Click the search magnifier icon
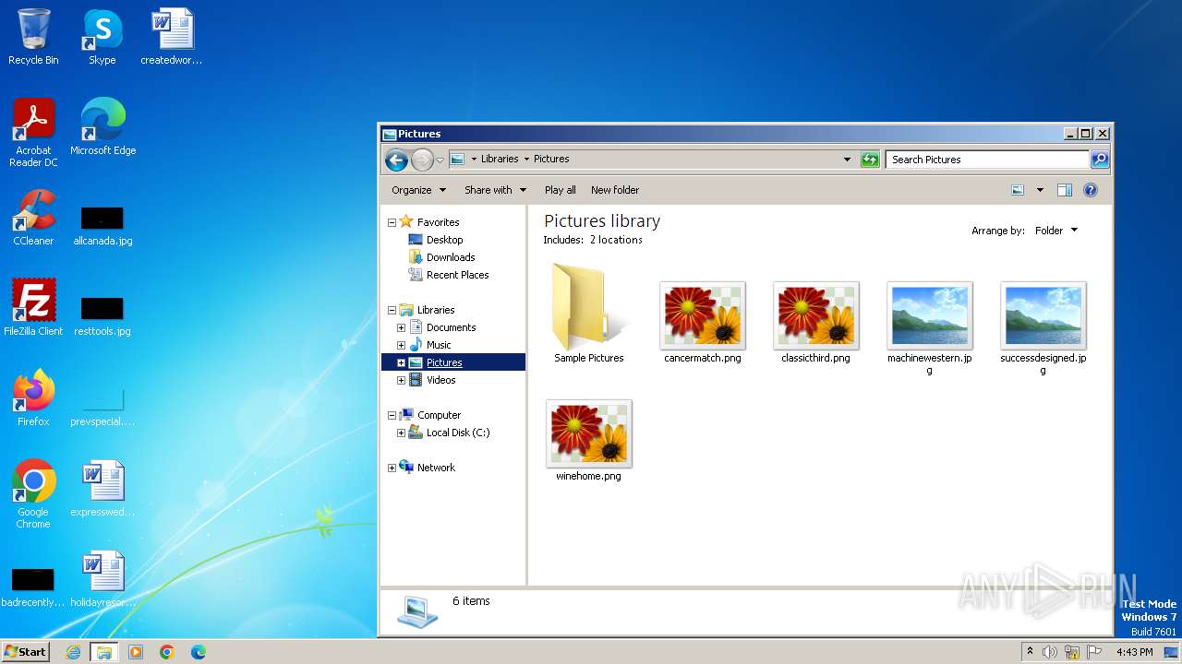Viewport: 1182px width, 664px height. (1099, 160)
